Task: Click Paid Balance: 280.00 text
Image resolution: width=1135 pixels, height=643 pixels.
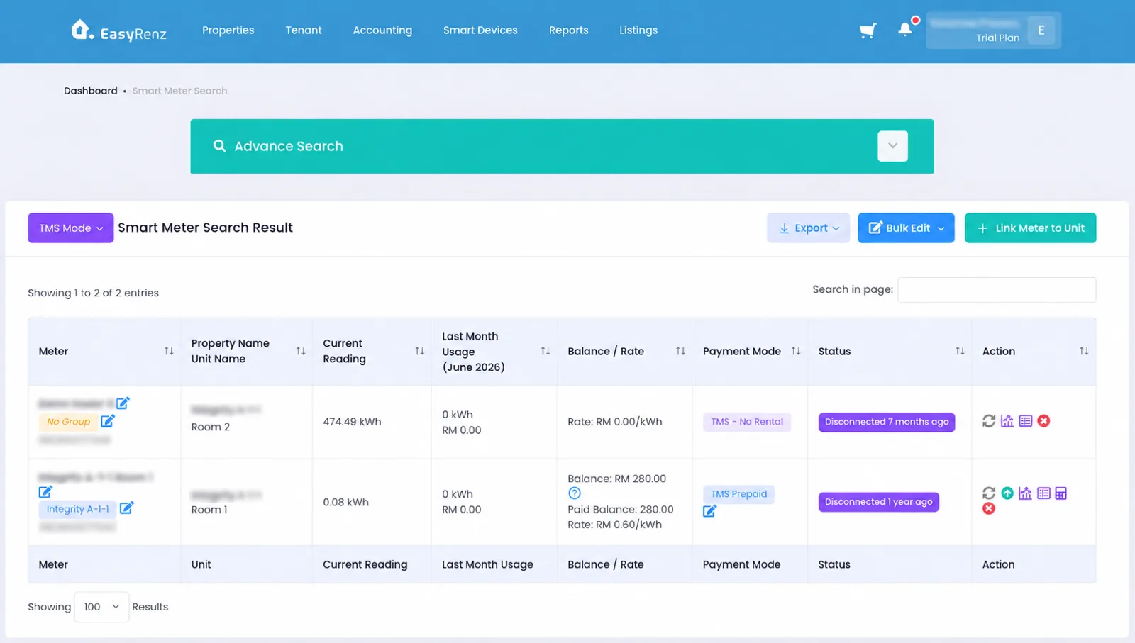Action: tap(621, 509)
